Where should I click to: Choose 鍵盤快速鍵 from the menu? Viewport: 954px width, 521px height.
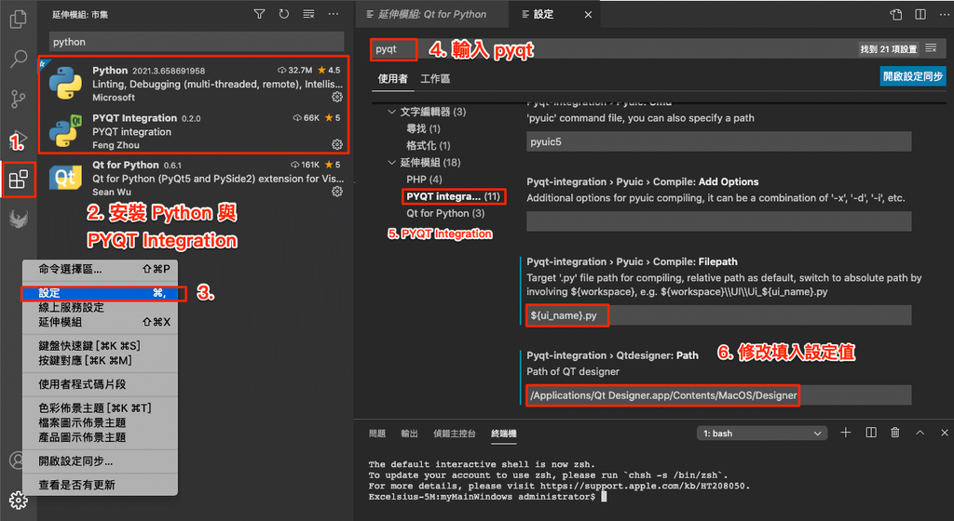pyautogui.click(x=101, y=346)
